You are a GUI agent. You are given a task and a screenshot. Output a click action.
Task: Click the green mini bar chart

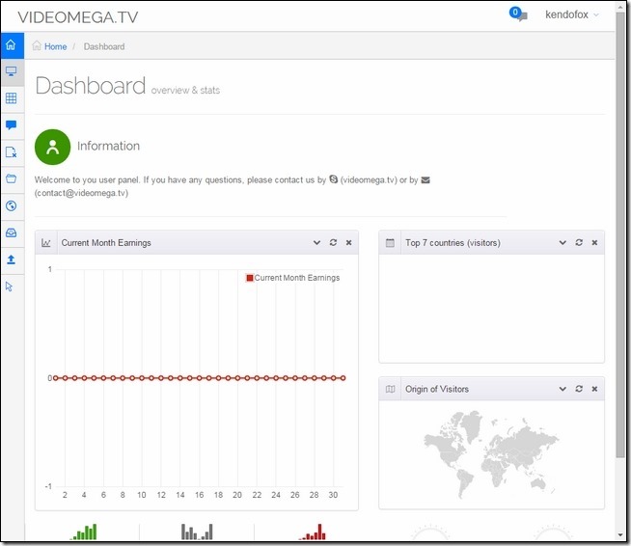click(84, 532)
